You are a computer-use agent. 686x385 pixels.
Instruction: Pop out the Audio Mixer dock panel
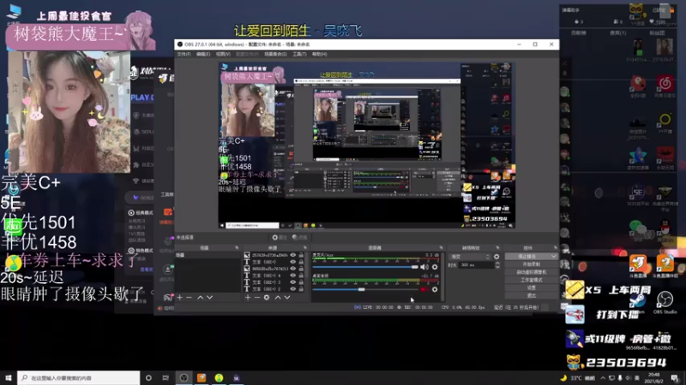[x=441, y=248]
